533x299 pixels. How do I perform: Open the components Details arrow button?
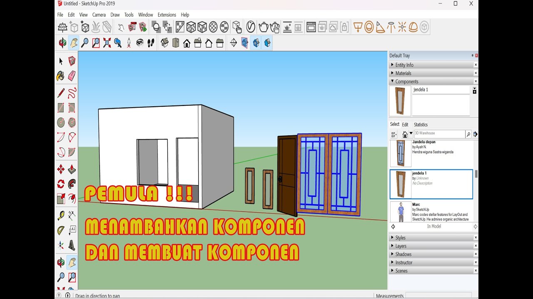(x=476, y=134)
